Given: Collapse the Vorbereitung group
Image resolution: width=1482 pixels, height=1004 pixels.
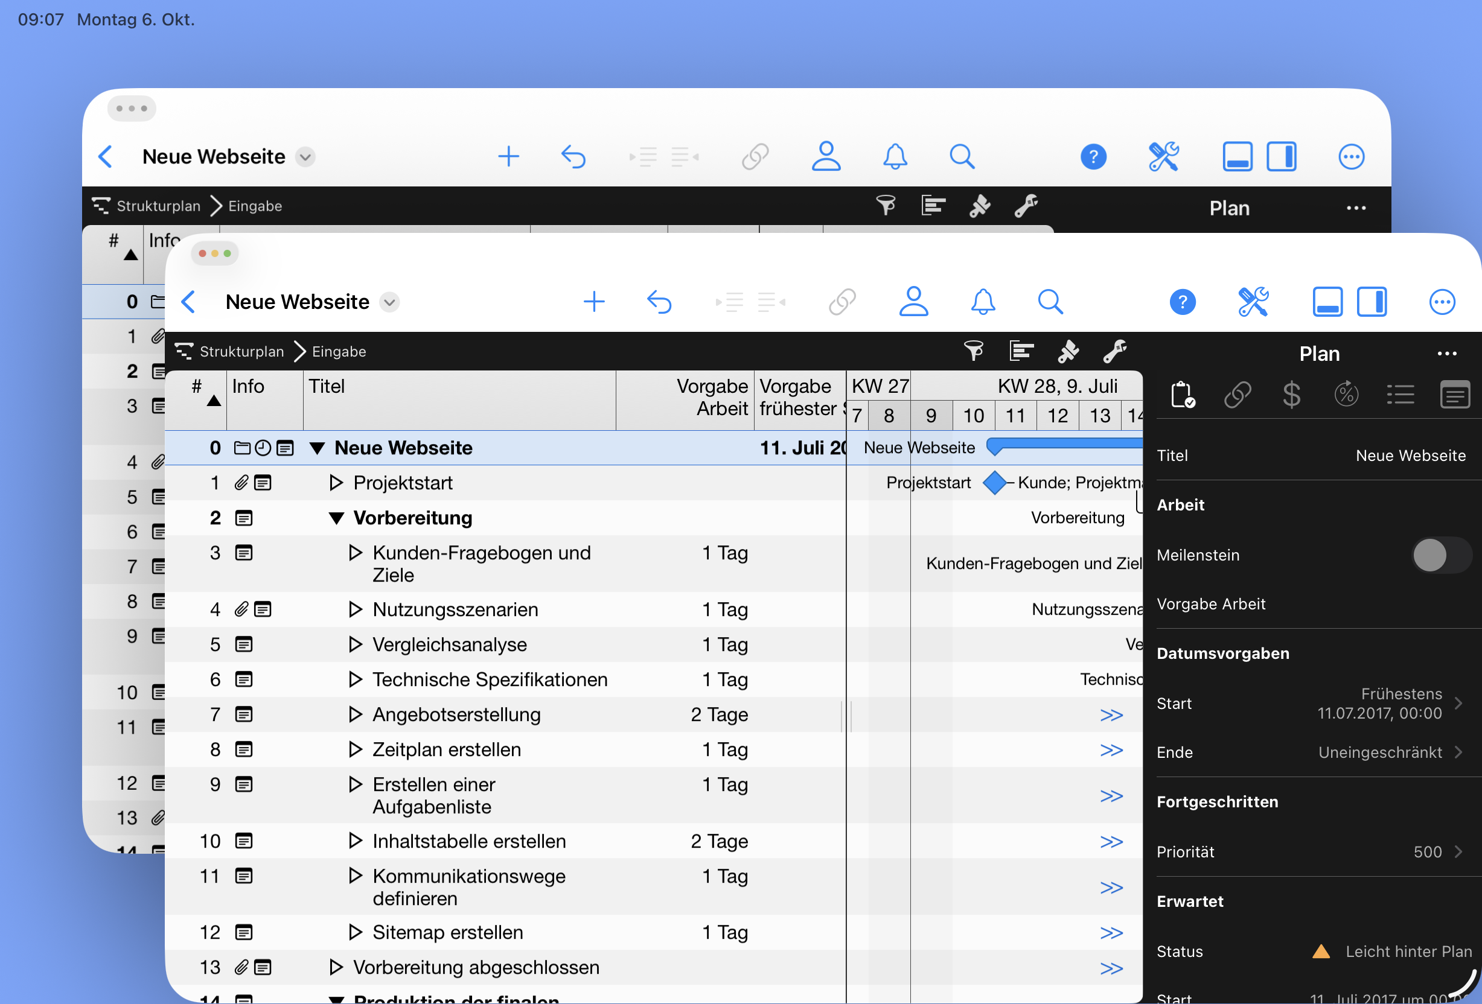Looking at the screenshot, I should [x=336, y=518].
